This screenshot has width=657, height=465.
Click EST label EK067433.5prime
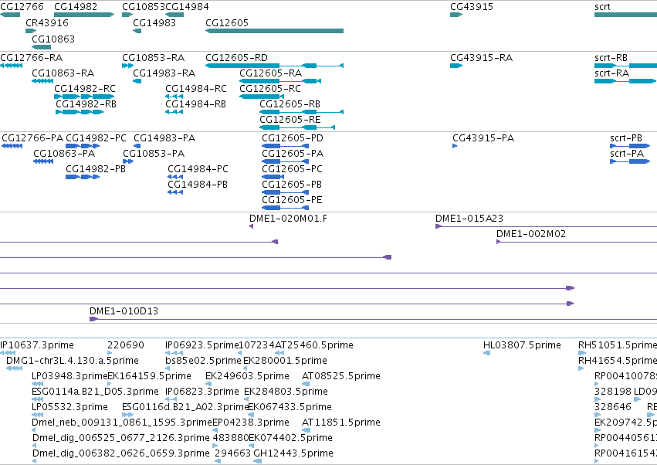click(290, 408)
